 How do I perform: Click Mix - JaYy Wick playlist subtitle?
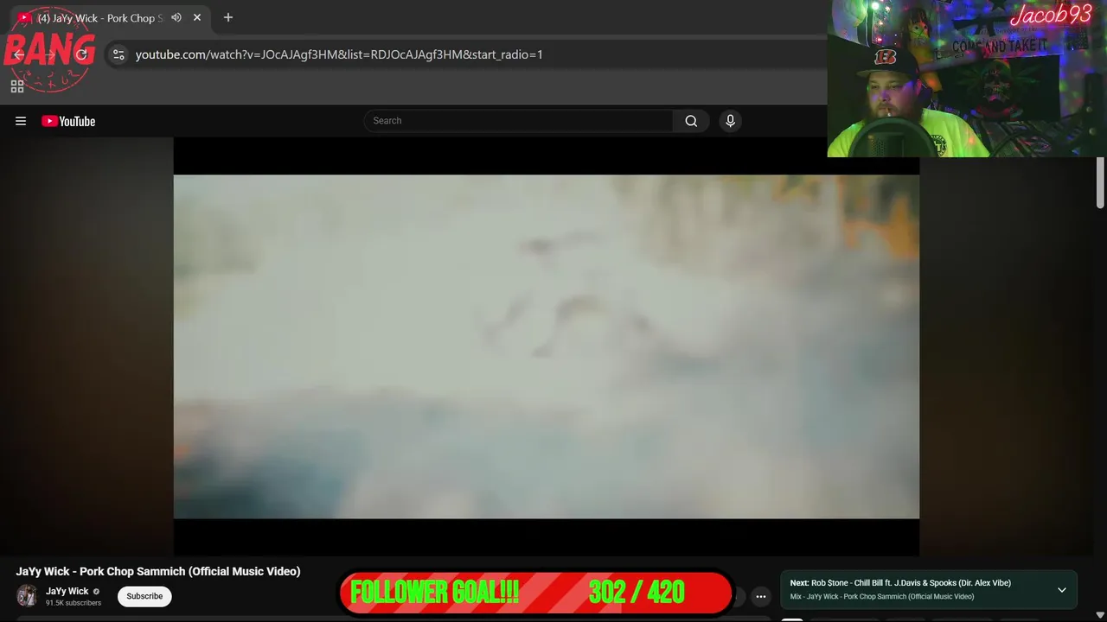tap(881, 597)
